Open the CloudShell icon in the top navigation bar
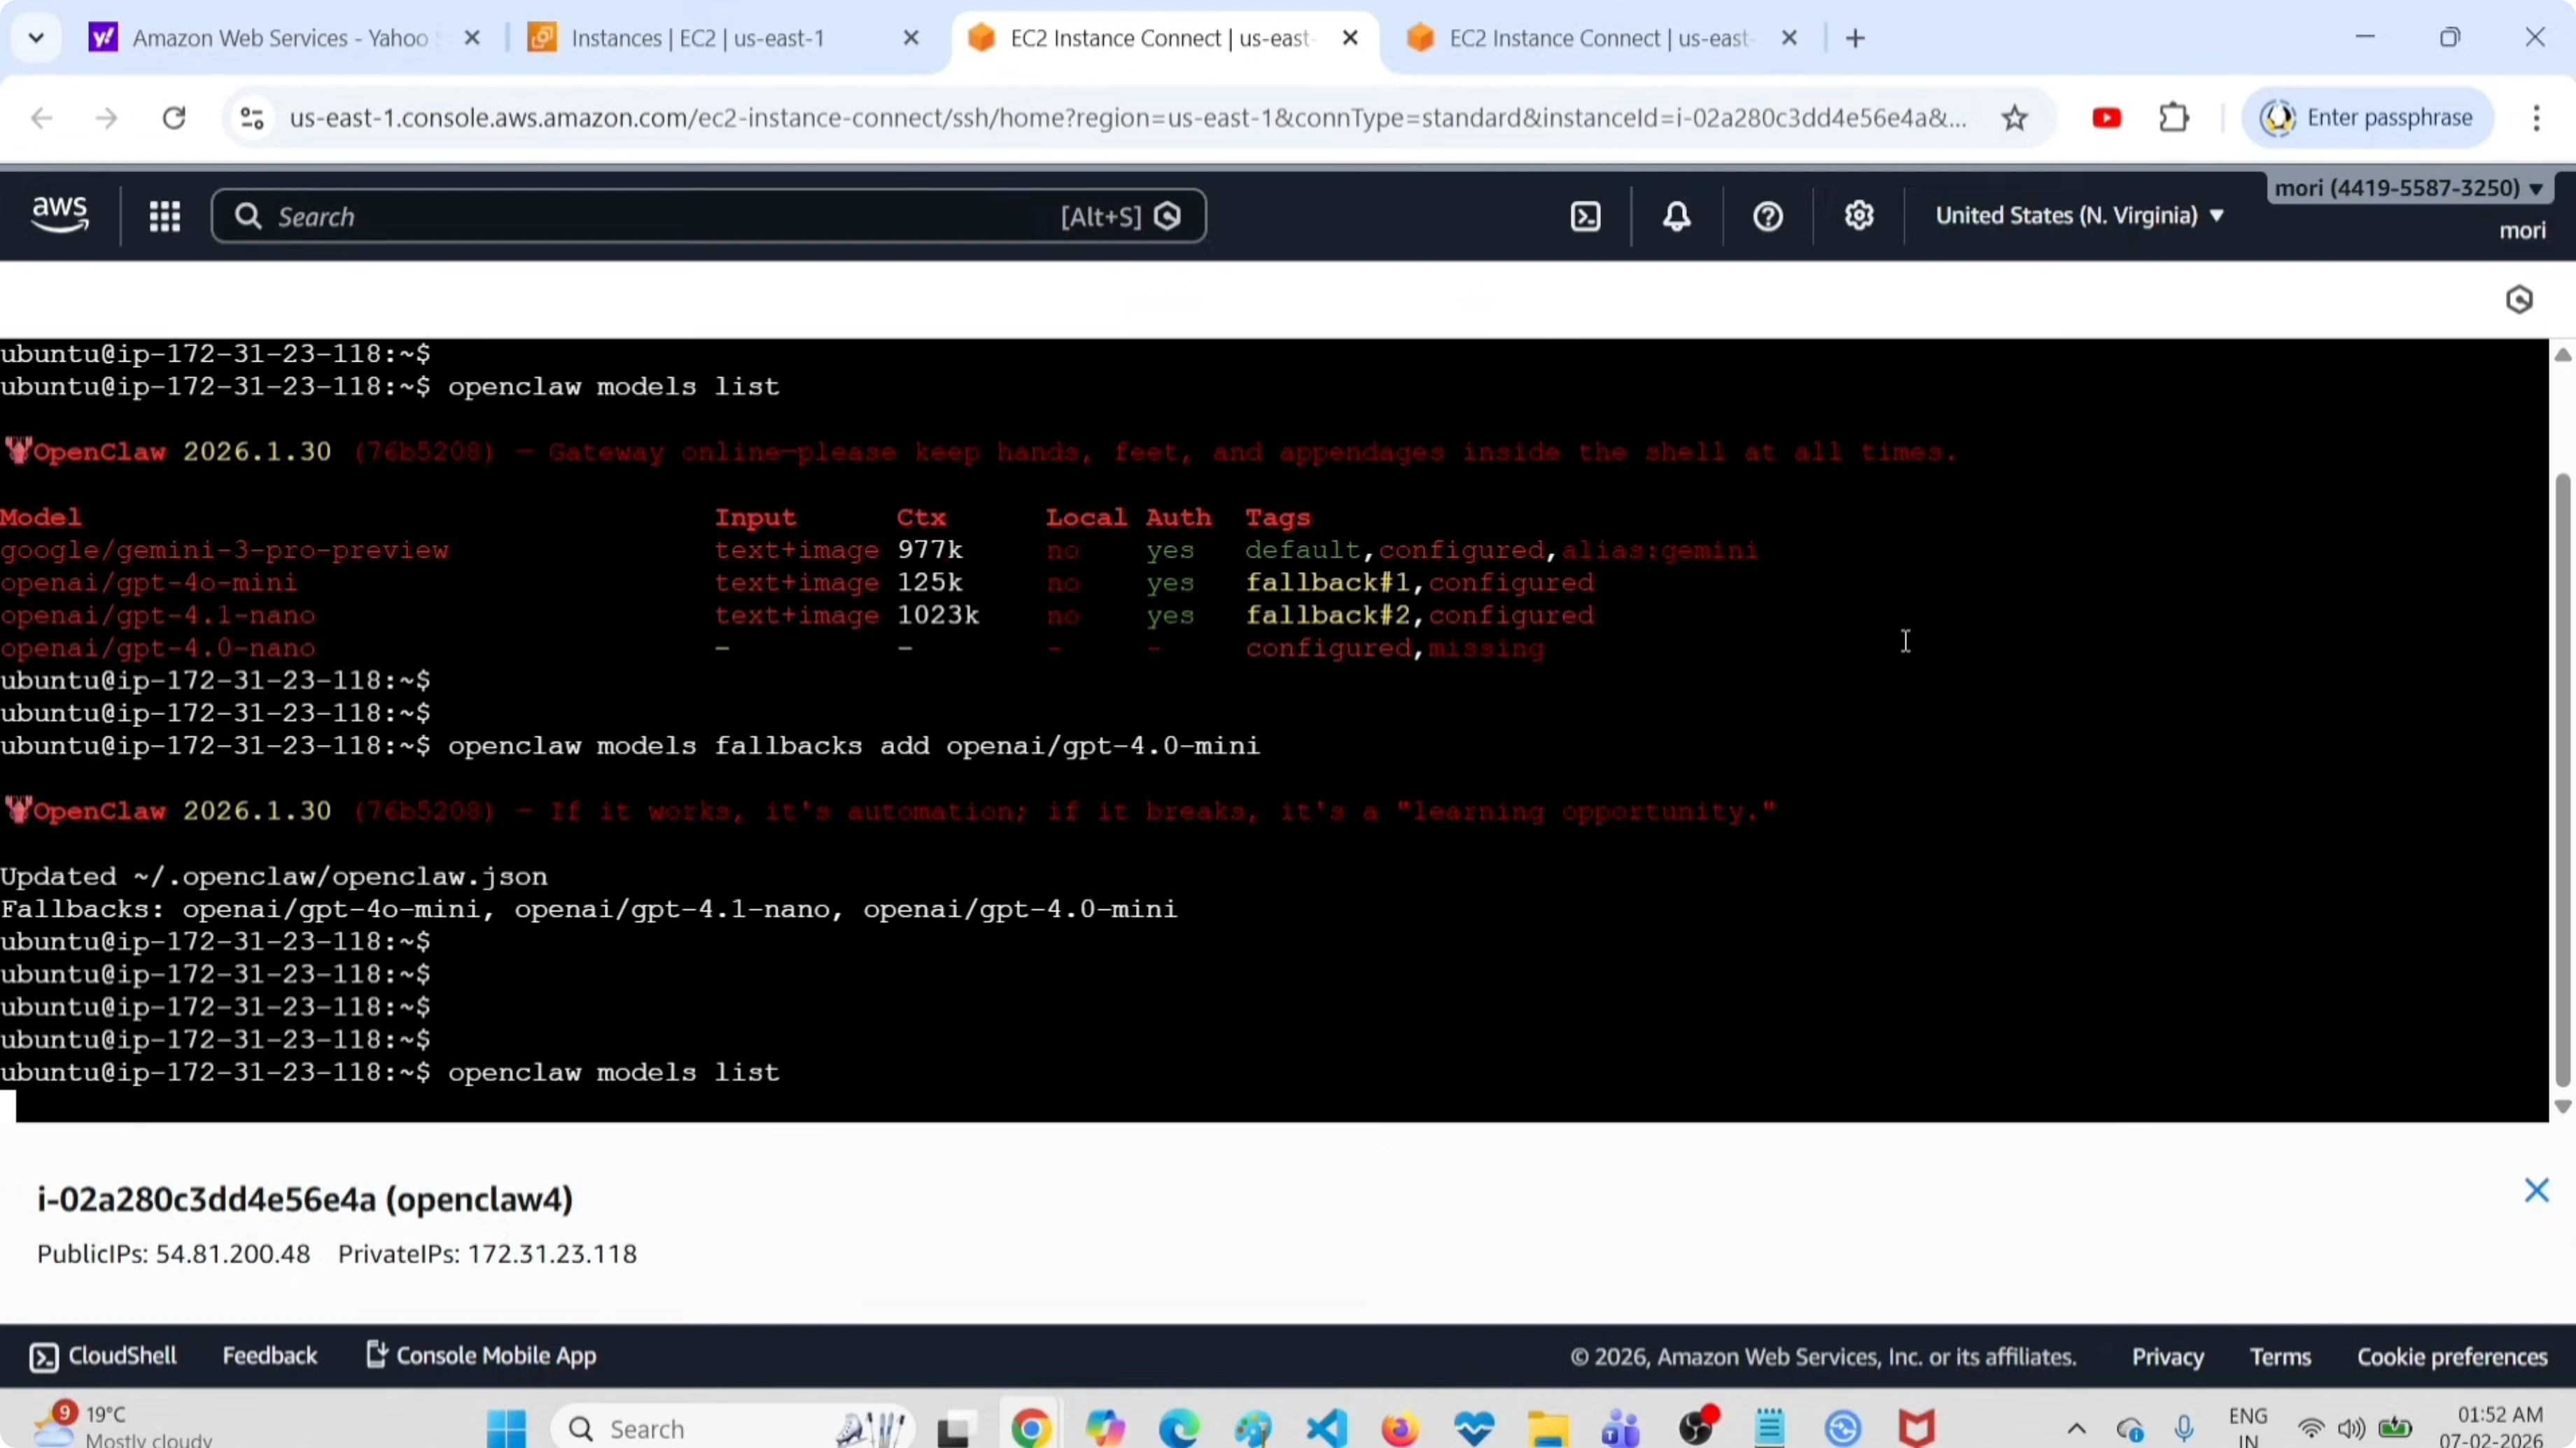 (x=1585, y=216)
